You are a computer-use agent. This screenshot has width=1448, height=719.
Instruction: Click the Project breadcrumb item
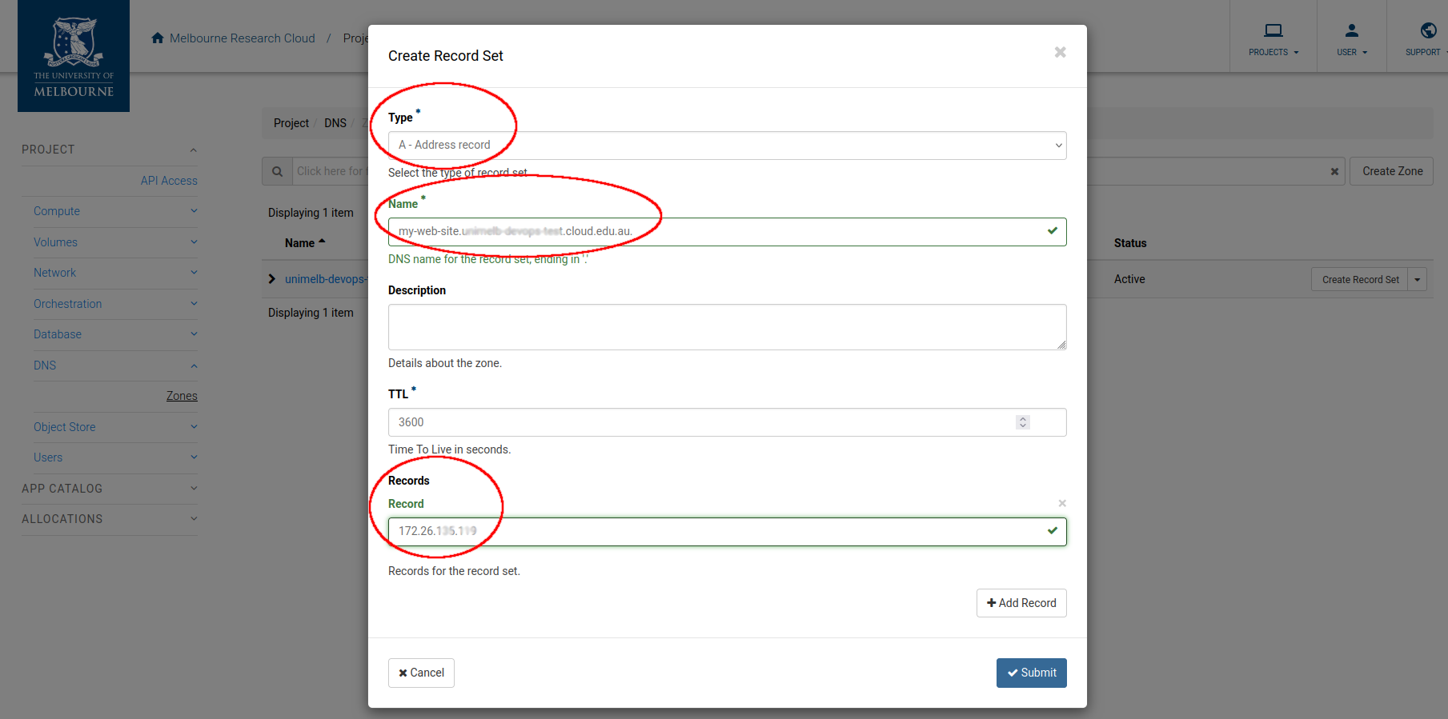click(291, 123)
